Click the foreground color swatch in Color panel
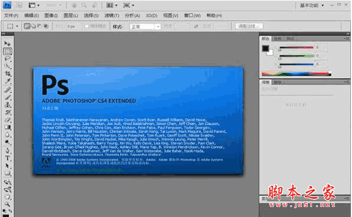This screenshot has height=217, width=352. [x=265, y=48]
